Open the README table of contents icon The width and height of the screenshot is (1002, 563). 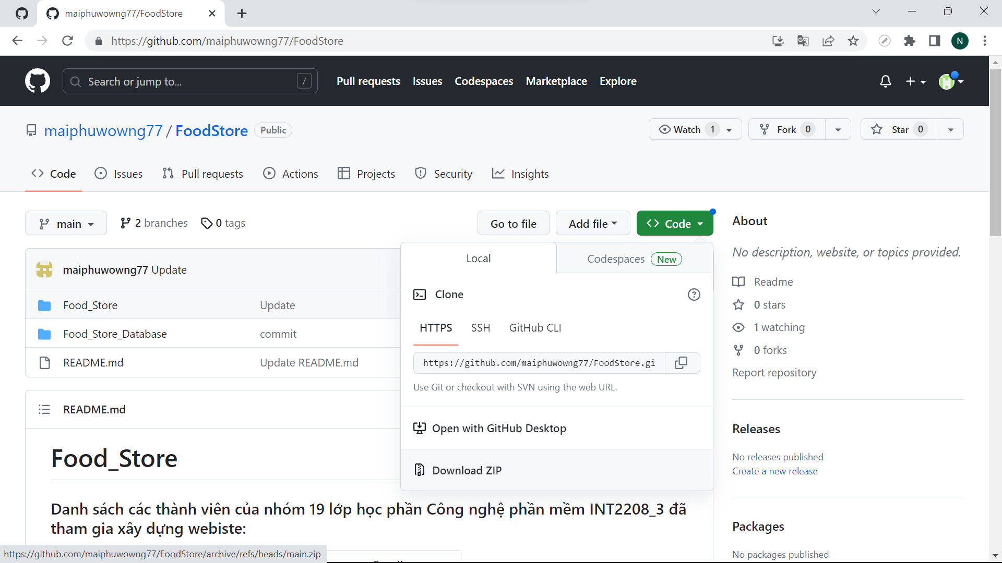44,410
